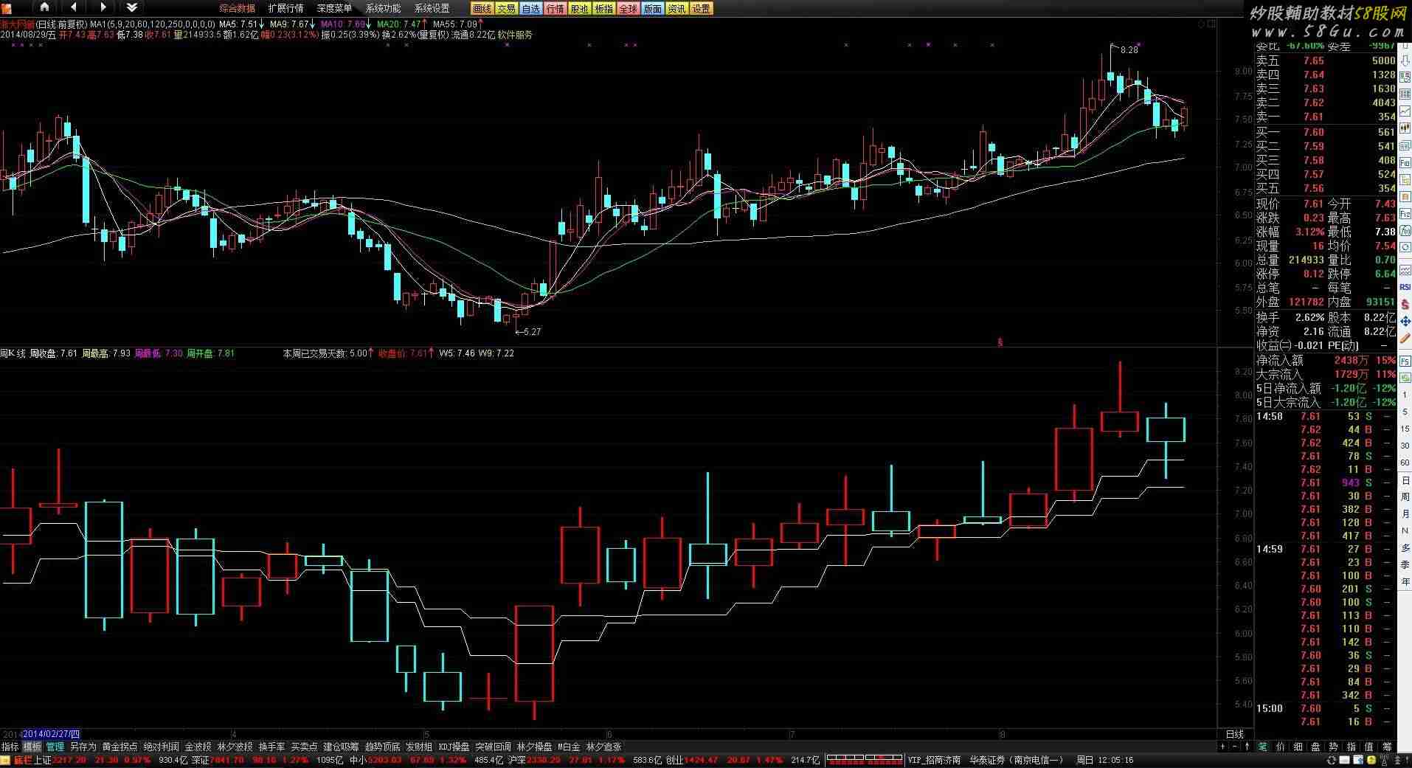Click the 交易 trade button
This screenshot has height=768, width=1412.
[506, 9]
